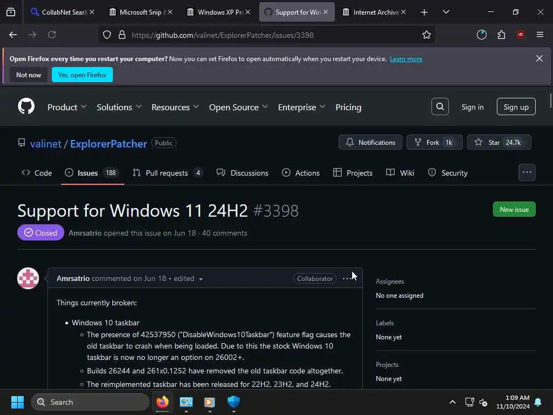553x415 pixels.
Task: Switch to the Code tab
Action: click(x=37, y=173)
